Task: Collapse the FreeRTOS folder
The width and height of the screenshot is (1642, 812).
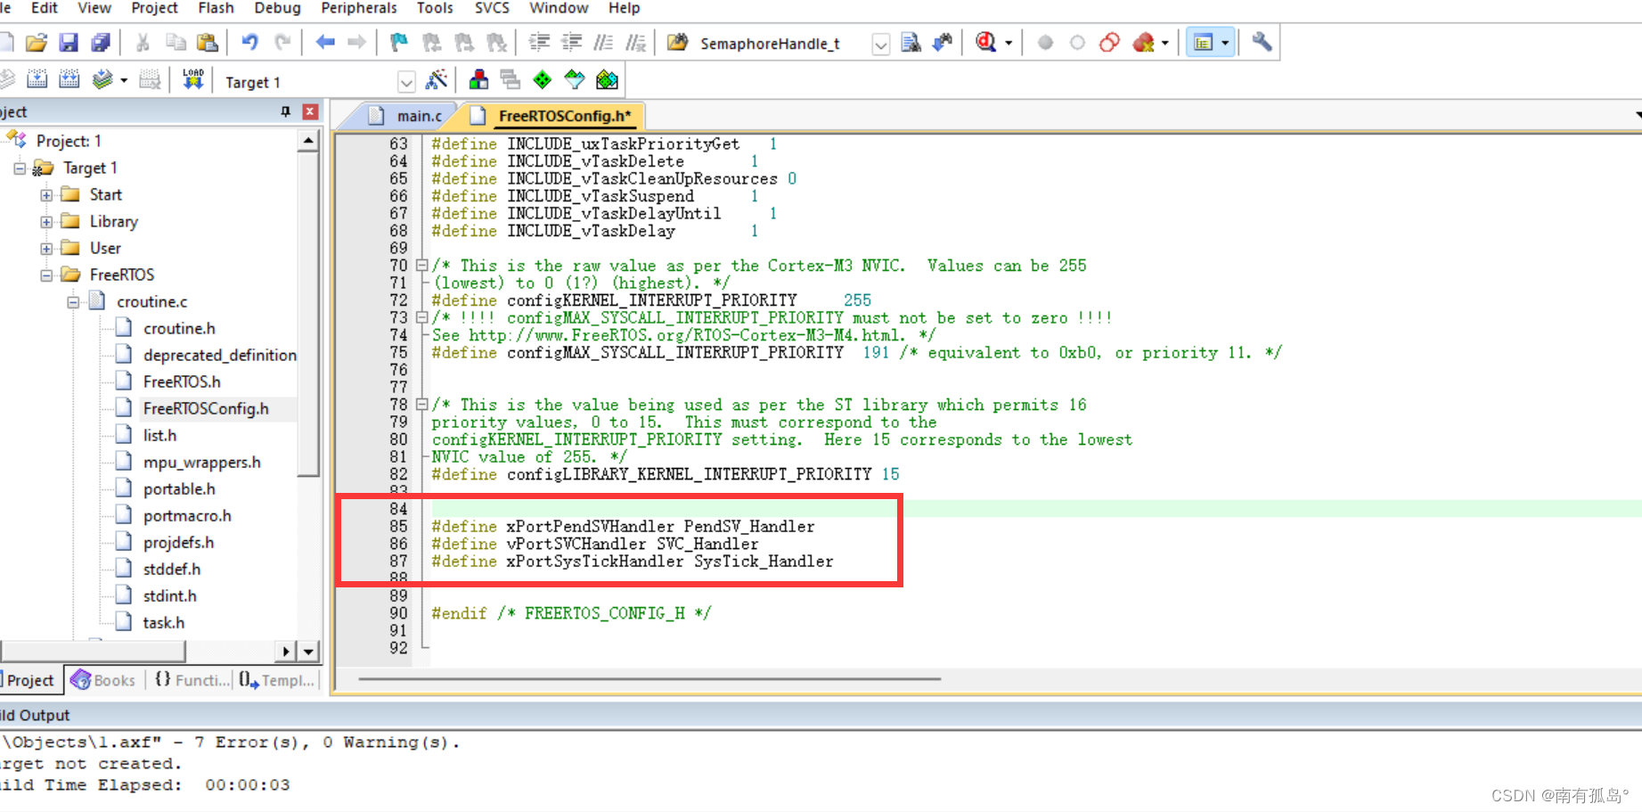Action: (47, 275)
